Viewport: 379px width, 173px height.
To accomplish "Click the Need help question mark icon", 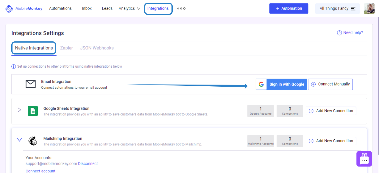I will click(x=339, y=33).
